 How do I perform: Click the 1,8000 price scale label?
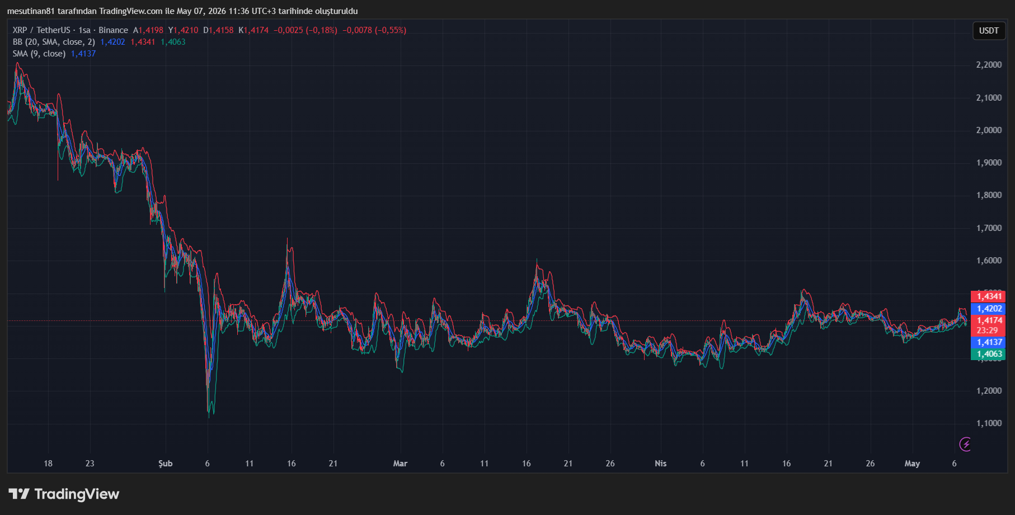coord(989,195)
